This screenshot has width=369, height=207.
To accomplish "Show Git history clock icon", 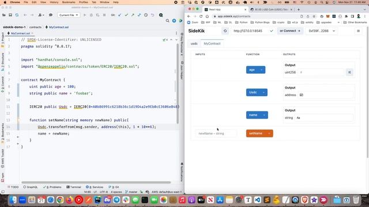I will tap(146, 15).
